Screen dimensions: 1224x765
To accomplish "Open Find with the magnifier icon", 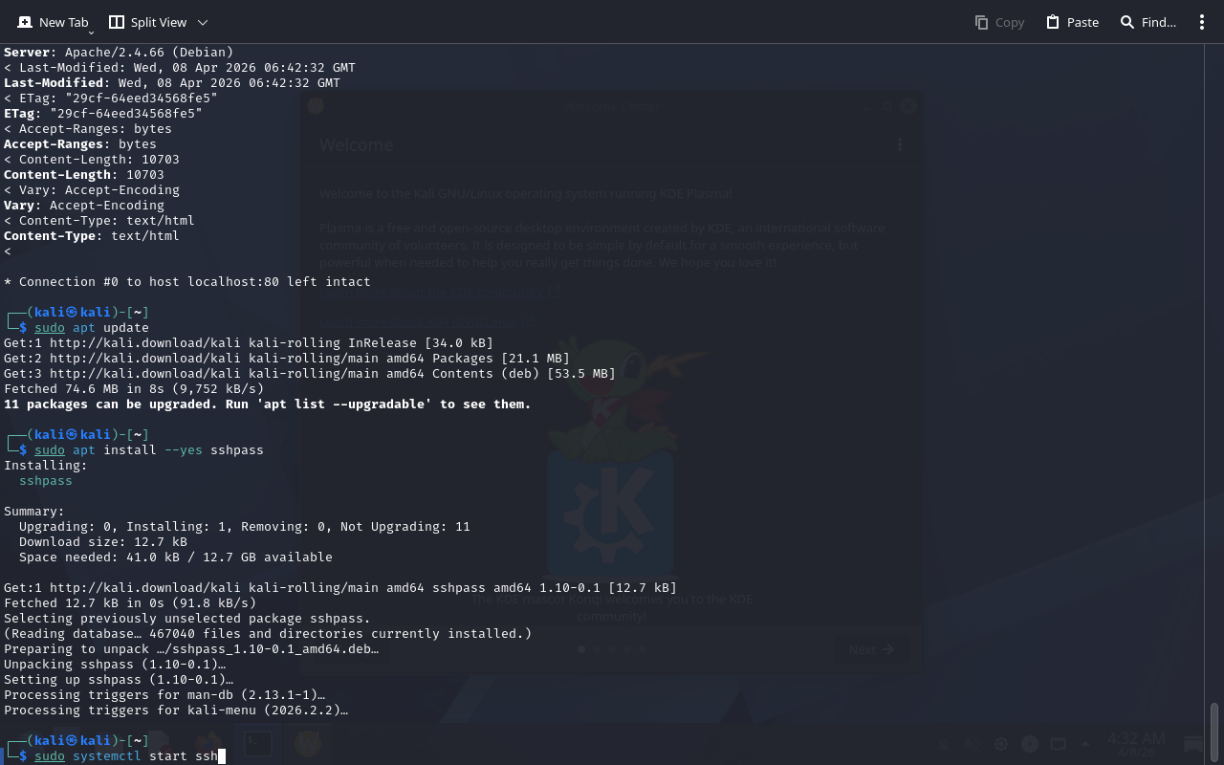I will coord(1127,22).
